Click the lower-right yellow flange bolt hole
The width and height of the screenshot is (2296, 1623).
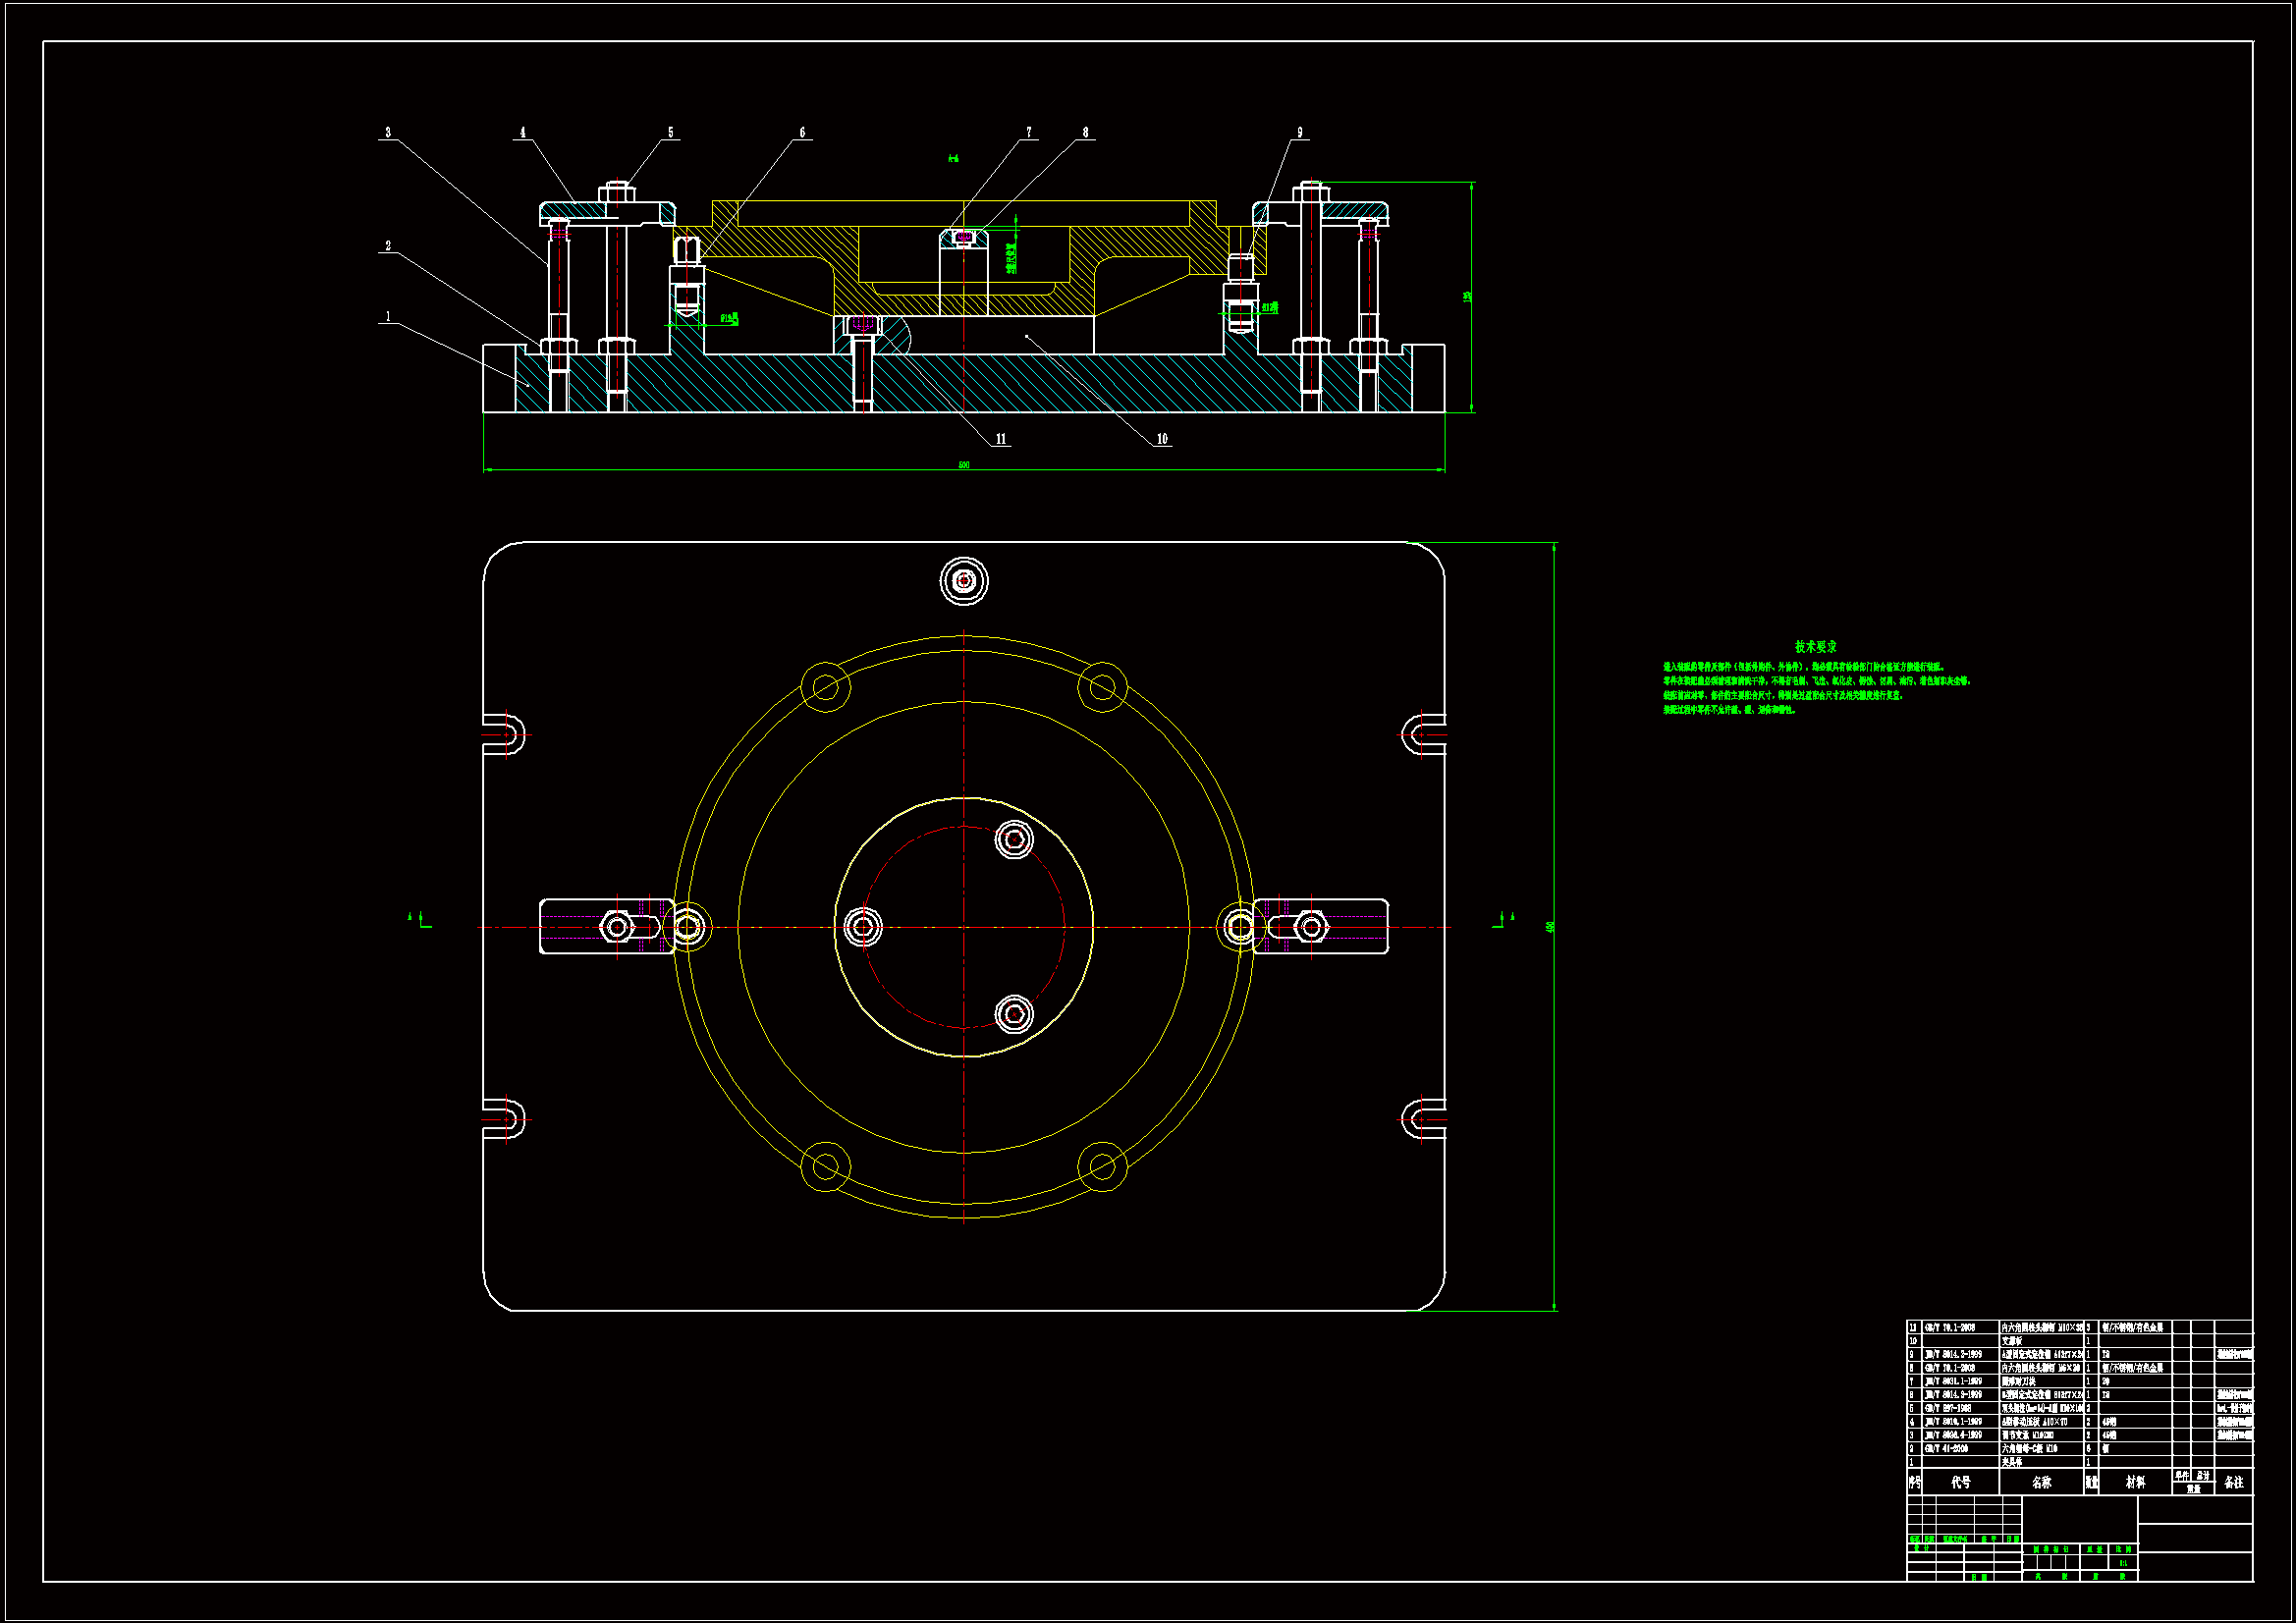pyautogui.click(x=1102, y=1166)
